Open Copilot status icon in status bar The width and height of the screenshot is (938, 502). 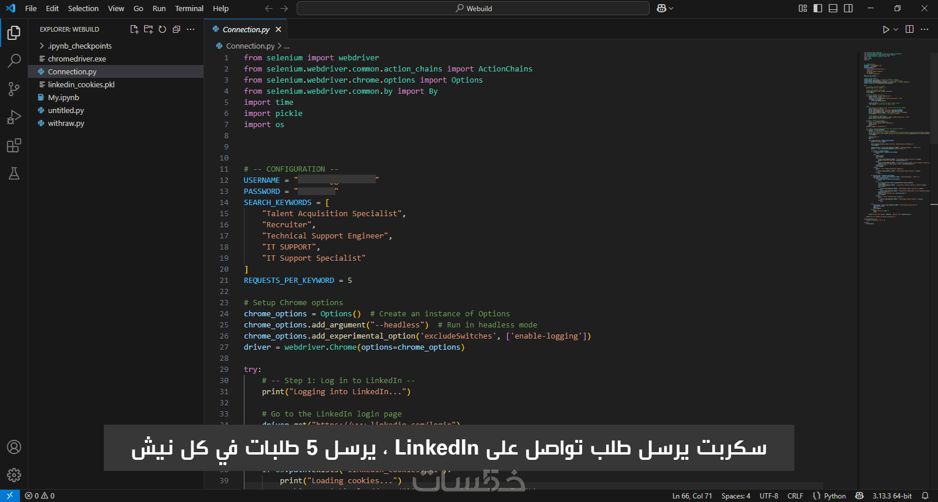(x=859, y=496)
